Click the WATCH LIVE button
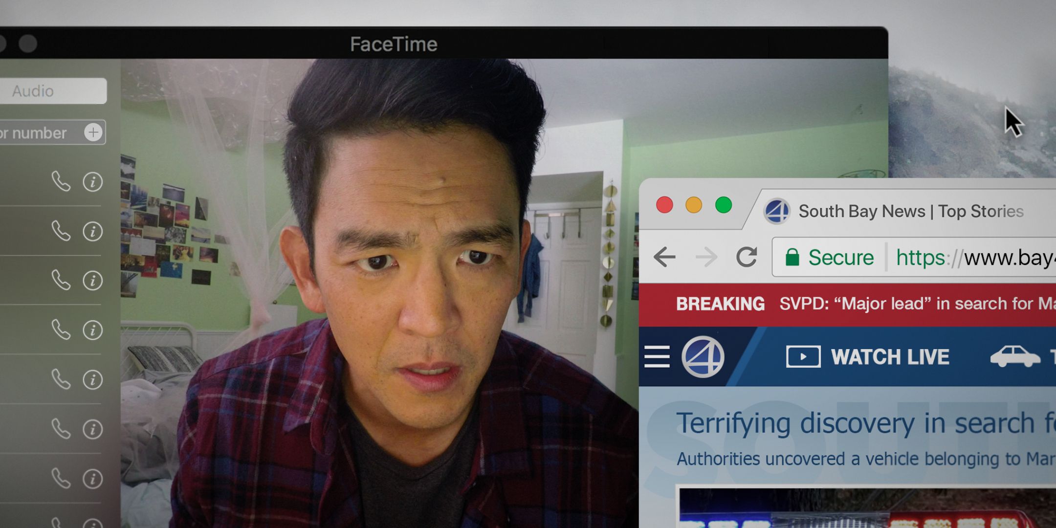 click(868, 357)
